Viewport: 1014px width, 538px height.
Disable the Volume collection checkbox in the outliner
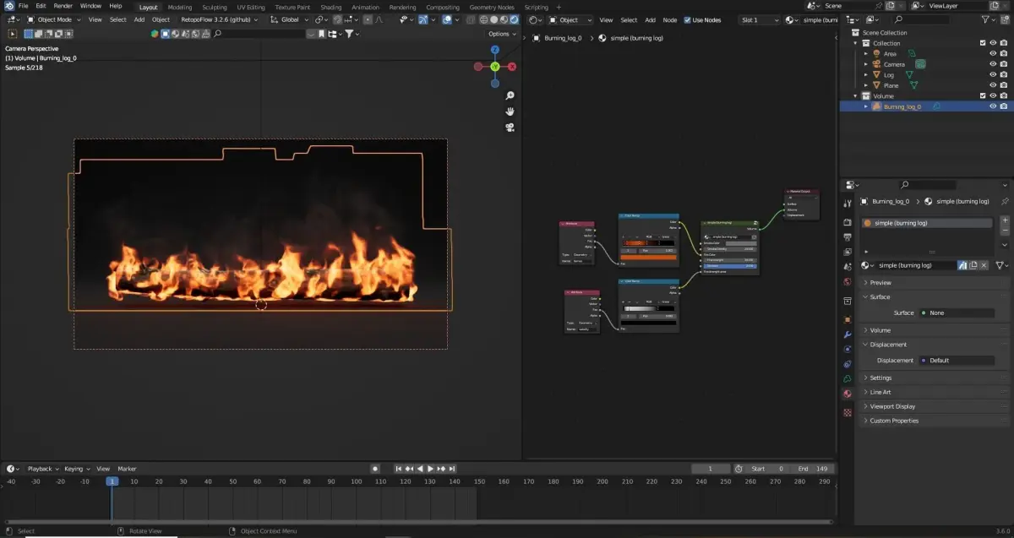click(982, 96)
